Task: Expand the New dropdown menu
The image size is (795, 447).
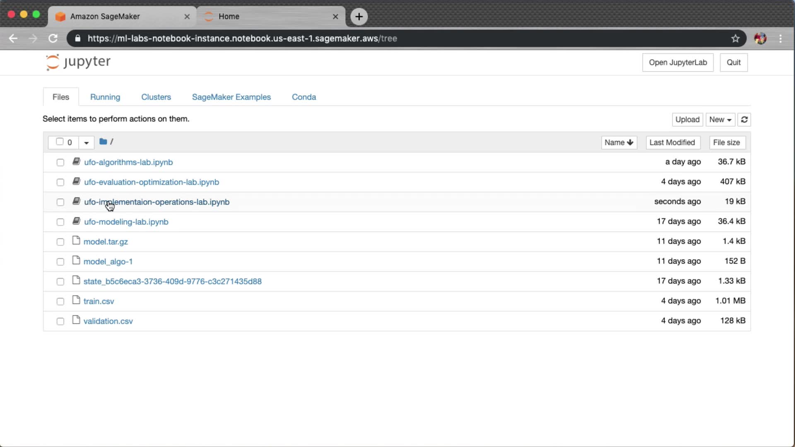Action: click(x=720, y=120)
